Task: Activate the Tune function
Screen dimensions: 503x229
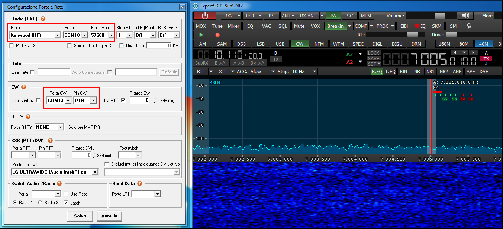Action: [217, 26]
